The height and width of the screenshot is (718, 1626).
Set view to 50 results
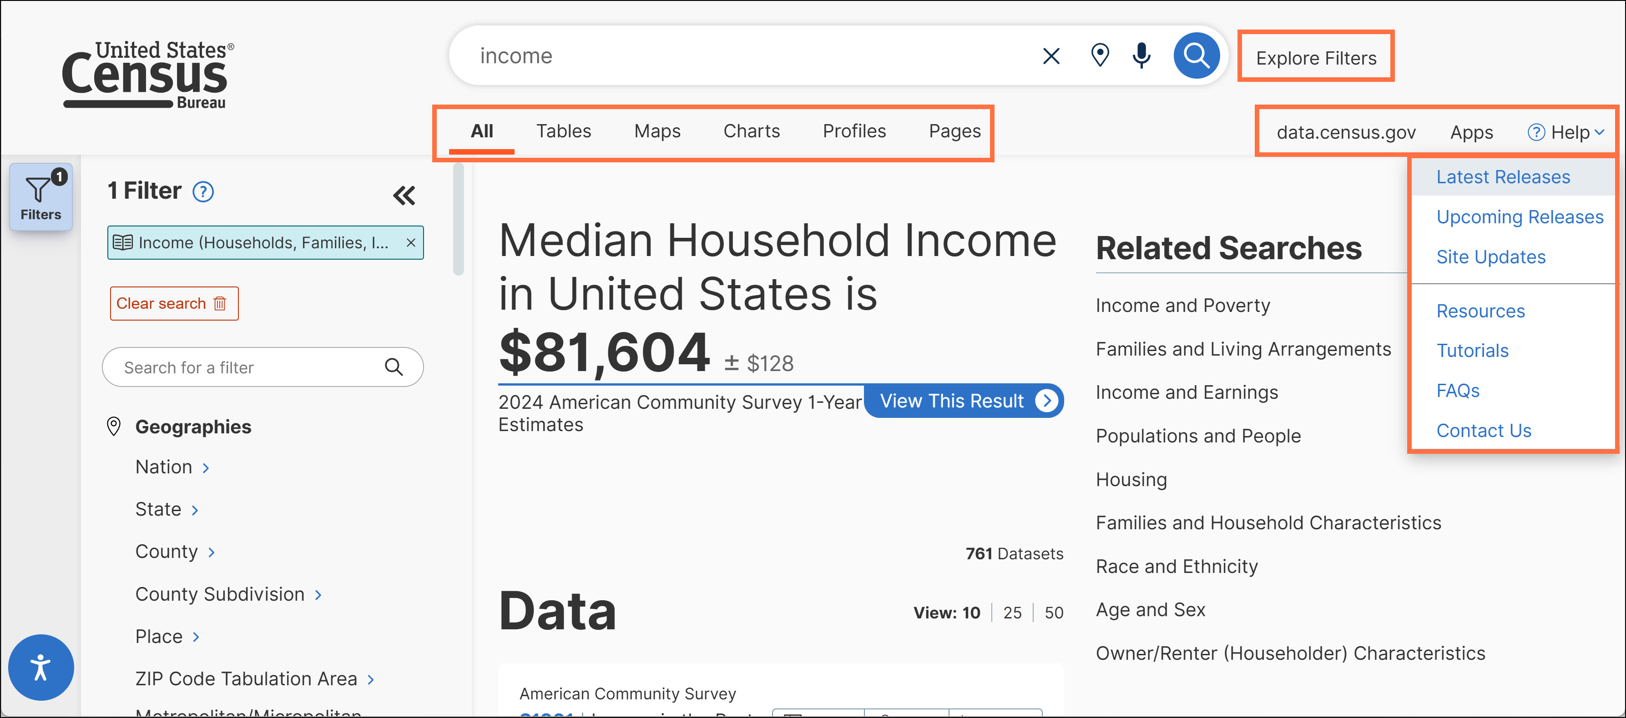pos(1054,613)
